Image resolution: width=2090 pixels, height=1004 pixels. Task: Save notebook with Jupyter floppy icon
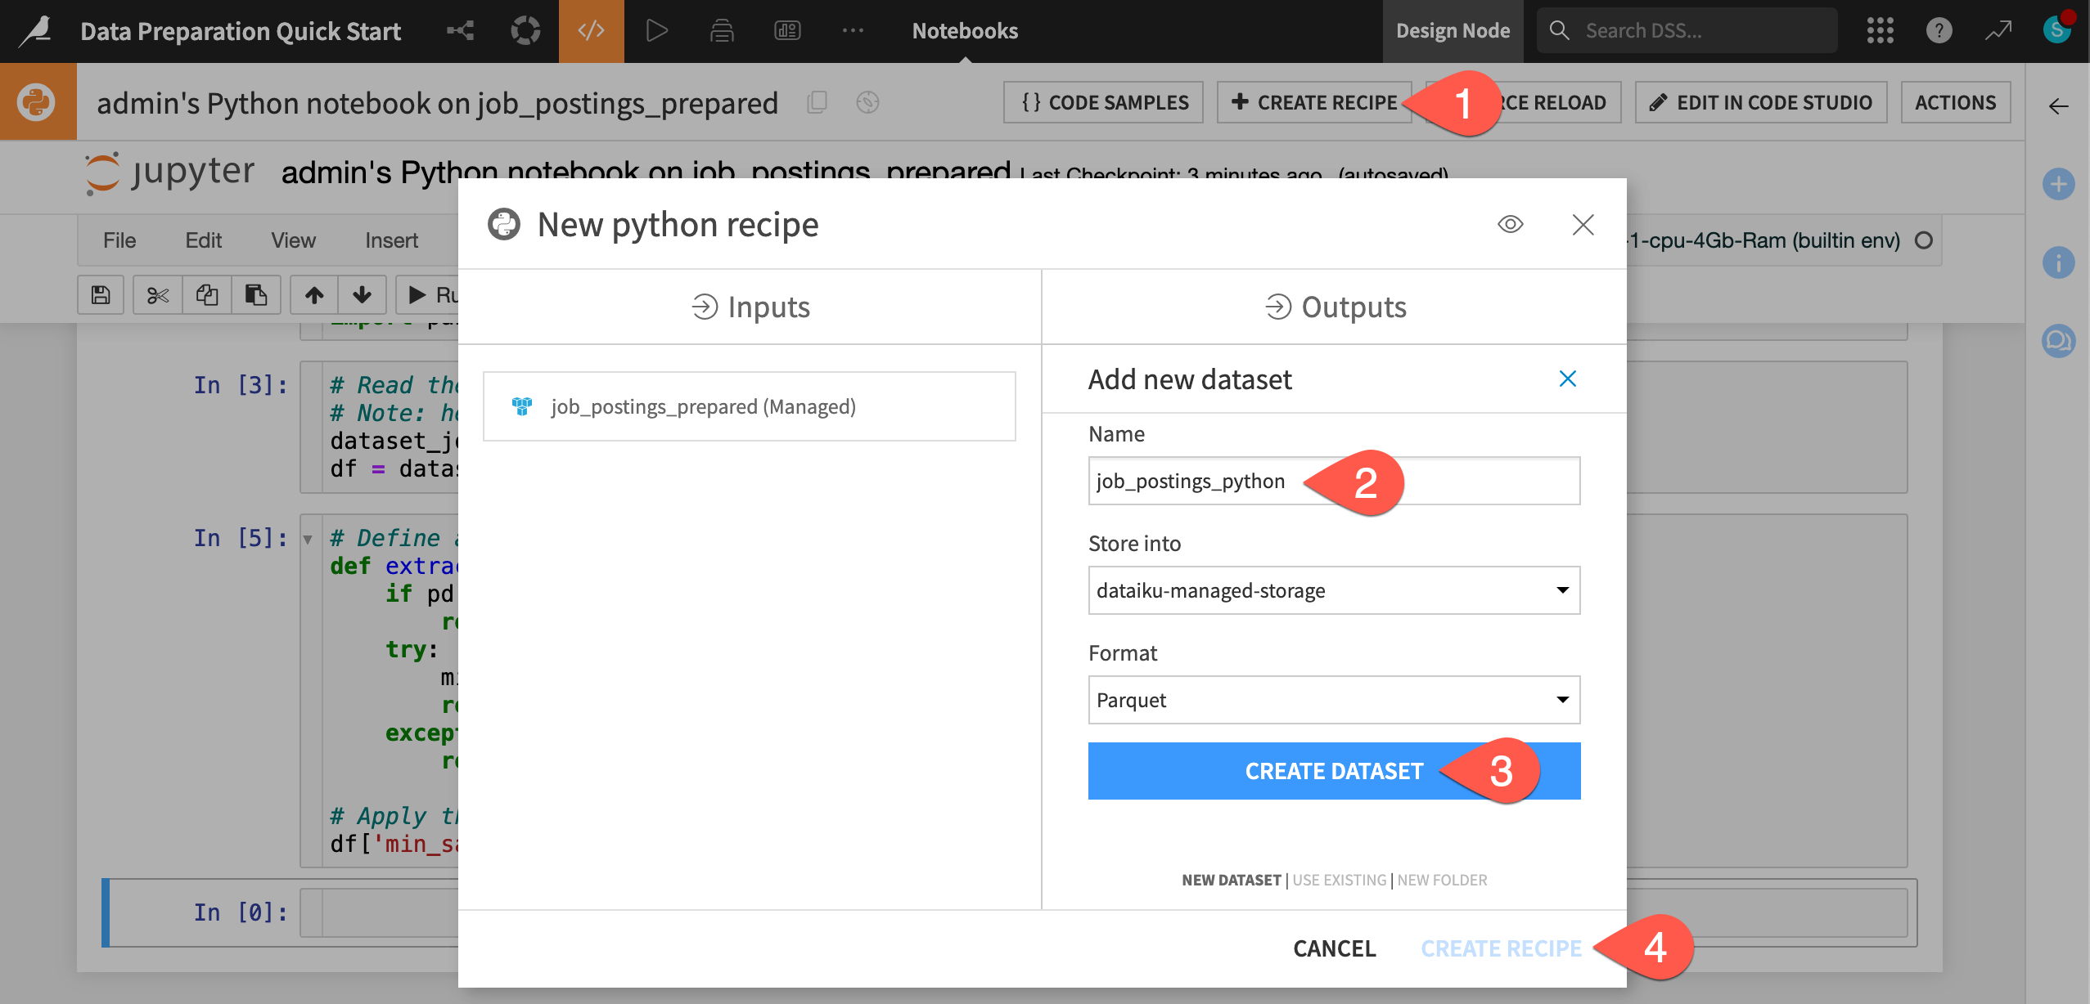[x=101, y=294]
